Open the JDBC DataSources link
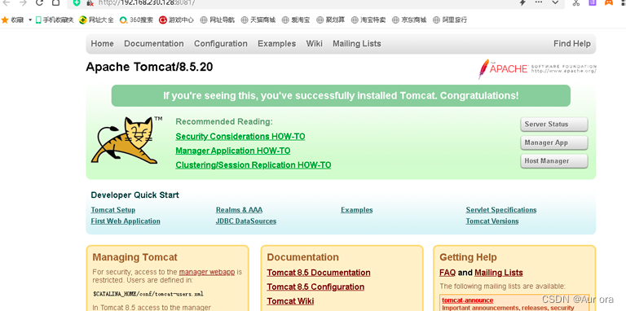 point(246,221)
